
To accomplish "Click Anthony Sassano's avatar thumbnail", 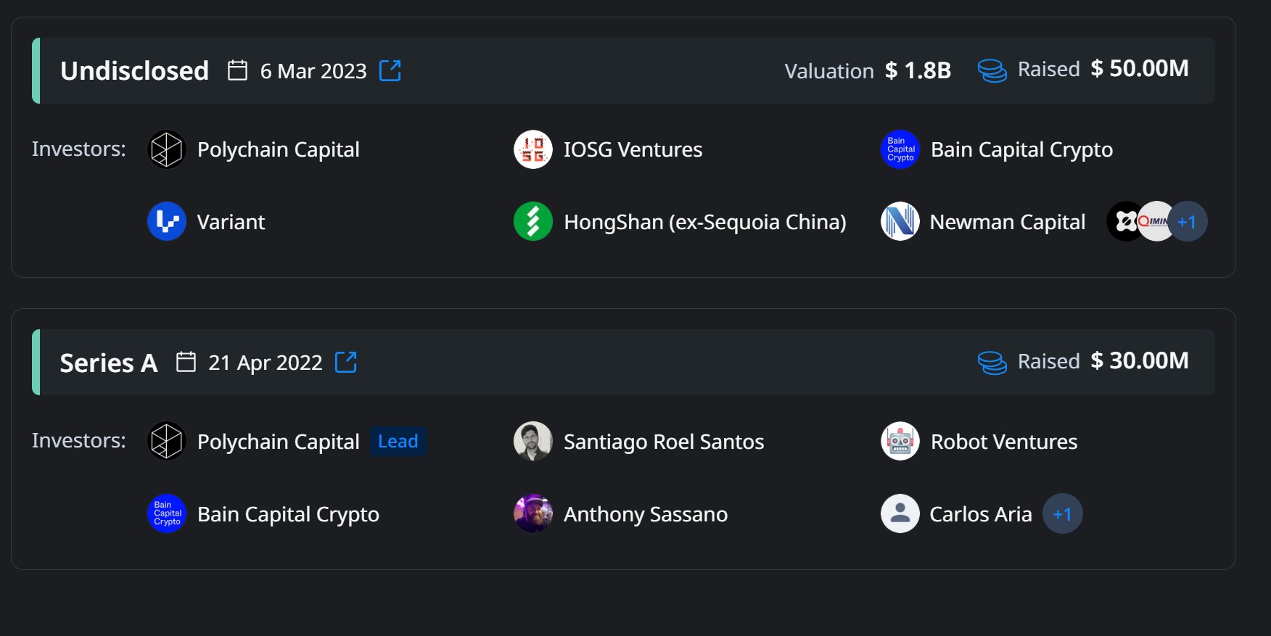I will point(533,513).
